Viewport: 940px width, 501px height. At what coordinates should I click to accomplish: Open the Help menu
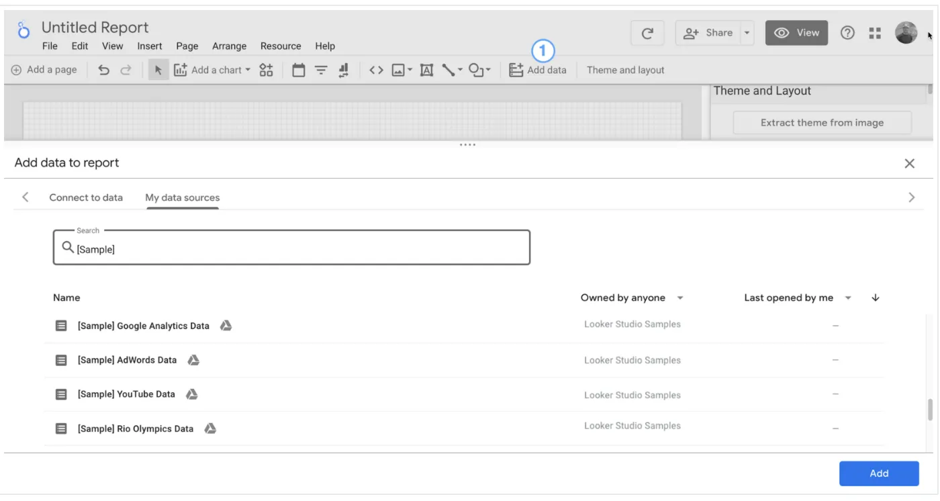point(325,46)
